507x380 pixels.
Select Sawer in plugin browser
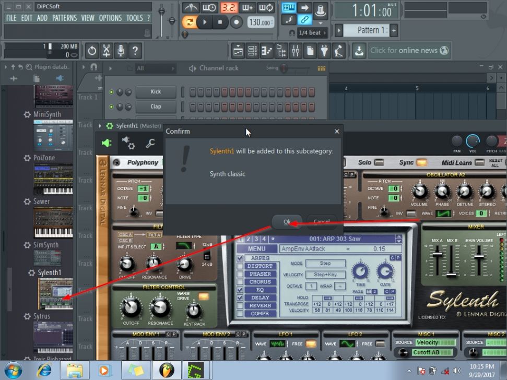point(42,201)
